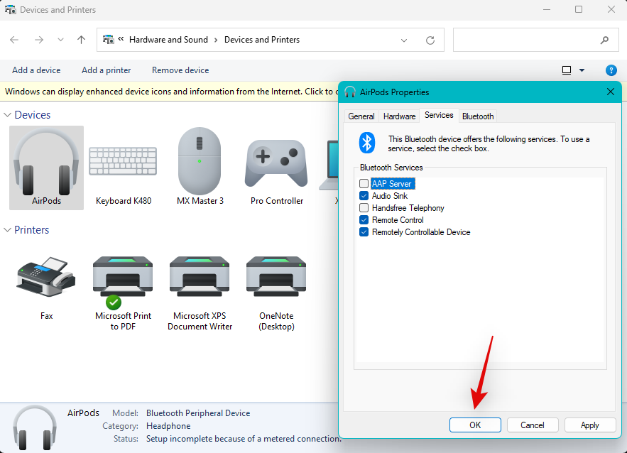Click the Bluetooth Peripheral Device model text
This screenshot has width=627, height=453.
coord(198,413)
